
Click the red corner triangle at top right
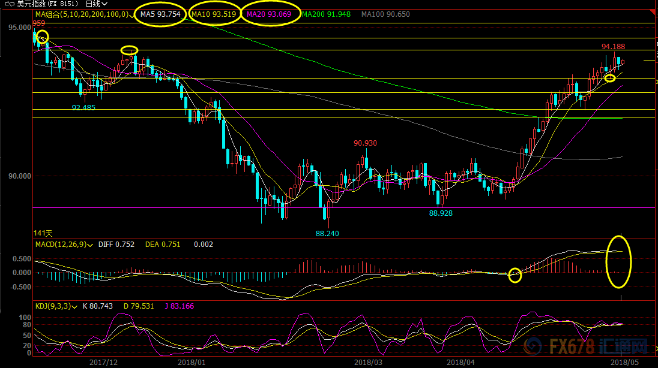(653, 13)
